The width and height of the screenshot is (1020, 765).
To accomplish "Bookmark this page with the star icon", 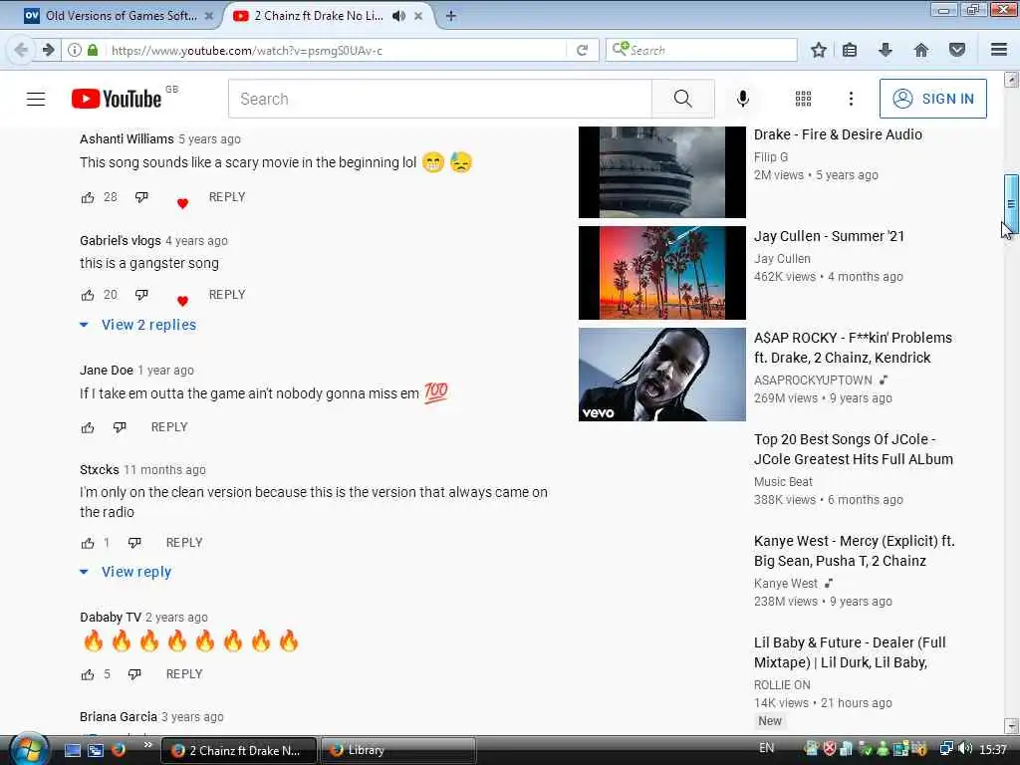I will coord(819,50).
